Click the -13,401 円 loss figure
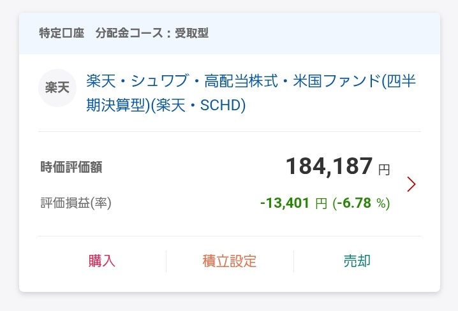The image size is (458, 311). click(x=293, y=203)
